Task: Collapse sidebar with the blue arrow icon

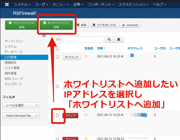Action: click(x=44, y=35)
